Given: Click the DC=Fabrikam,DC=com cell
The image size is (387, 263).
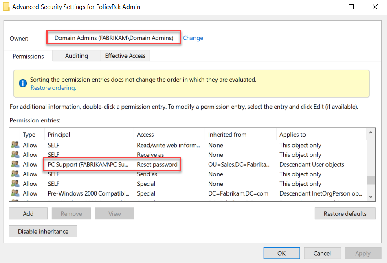Looking at the screenshot, I should [x=238, y=193].
